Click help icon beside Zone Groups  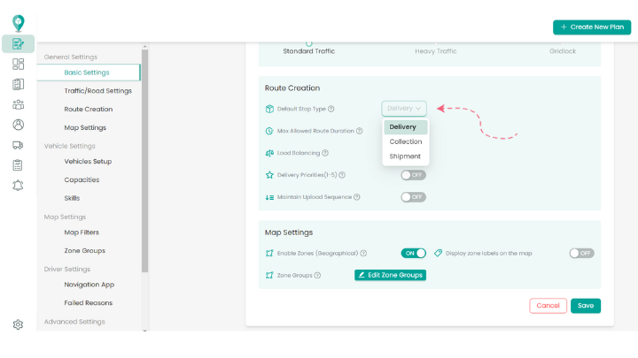[x=317, y=275]
